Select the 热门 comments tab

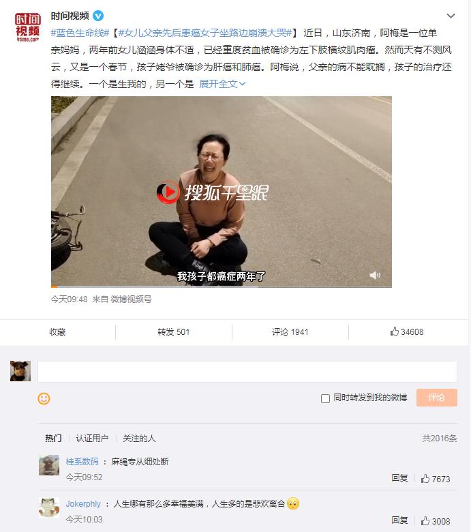[54, 439]
